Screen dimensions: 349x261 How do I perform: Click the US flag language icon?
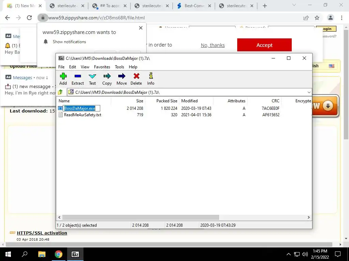pos(331,66)
